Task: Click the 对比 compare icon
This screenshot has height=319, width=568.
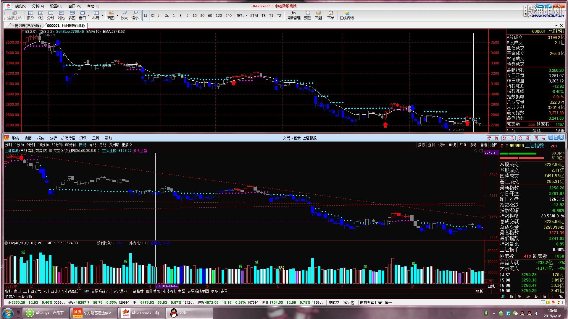Action: pos(61,15)
